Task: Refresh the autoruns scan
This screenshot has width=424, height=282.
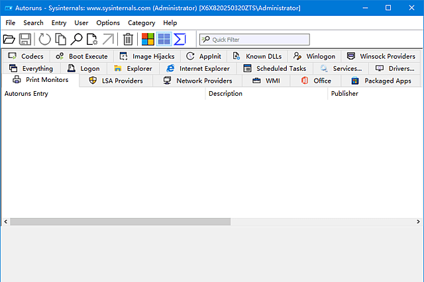Action: pos(44,40)
